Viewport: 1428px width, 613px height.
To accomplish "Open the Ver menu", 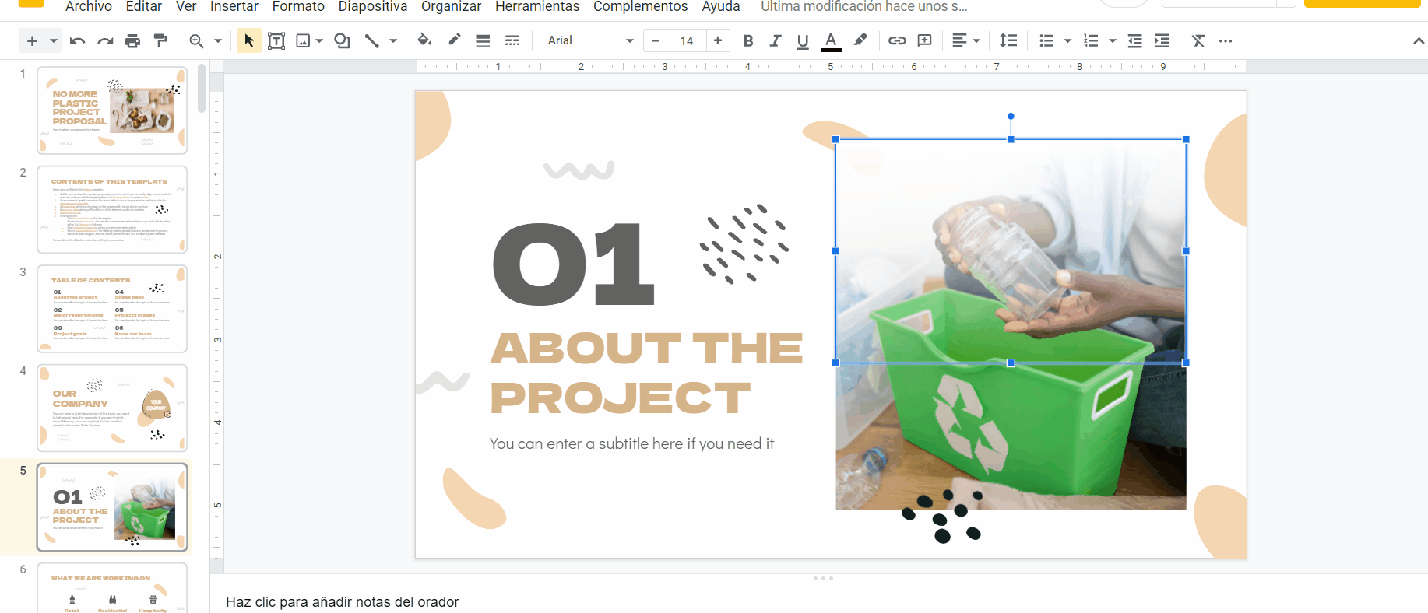I will pyautogui.click(x=186, y=6).
